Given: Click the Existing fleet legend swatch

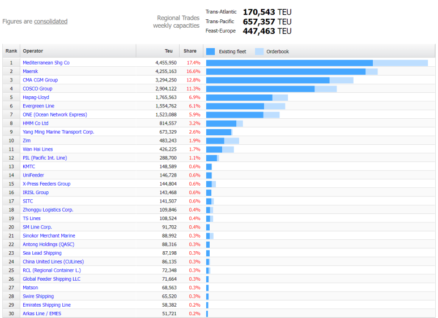Looking at the screenshot, I should click(x=210, y=51).
